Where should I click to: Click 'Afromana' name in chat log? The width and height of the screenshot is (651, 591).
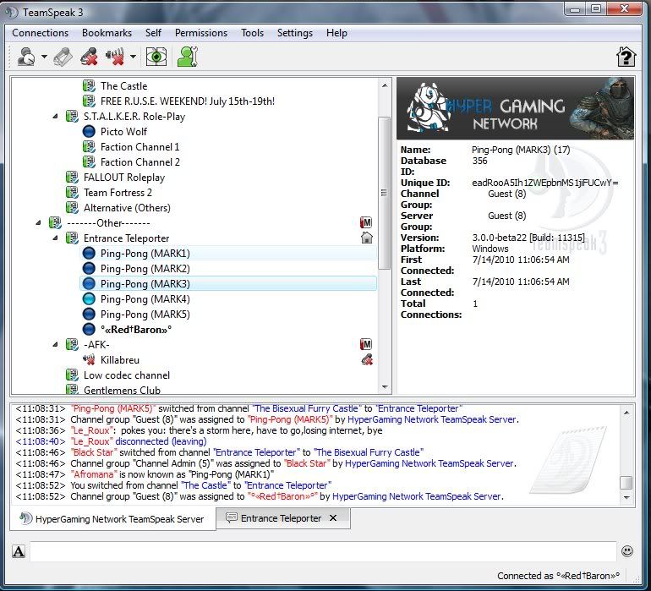pos(93,474)
